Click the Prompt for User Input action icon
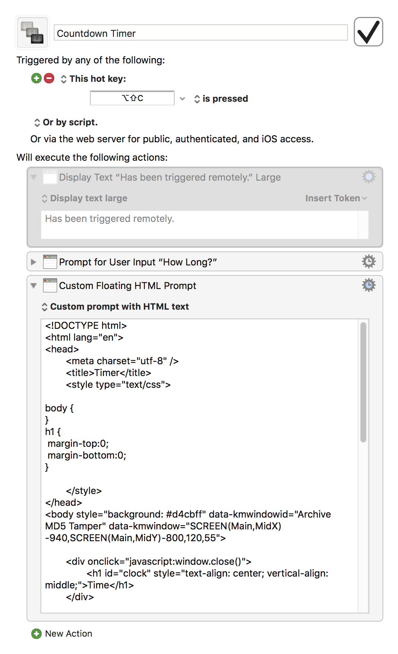This screenshot has height=654, width=398. (x=50, y=262)
